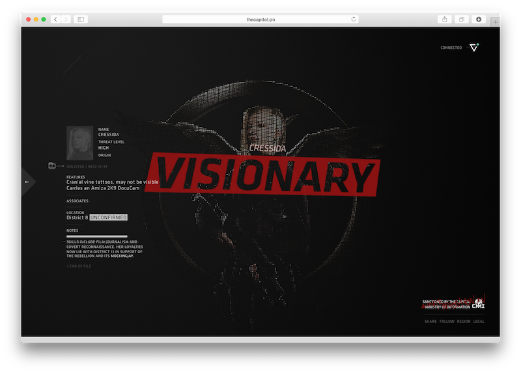Open the Share sheet icon in the Safari toolbar
This screenshot has width=521, height=373.
[445, 20]
